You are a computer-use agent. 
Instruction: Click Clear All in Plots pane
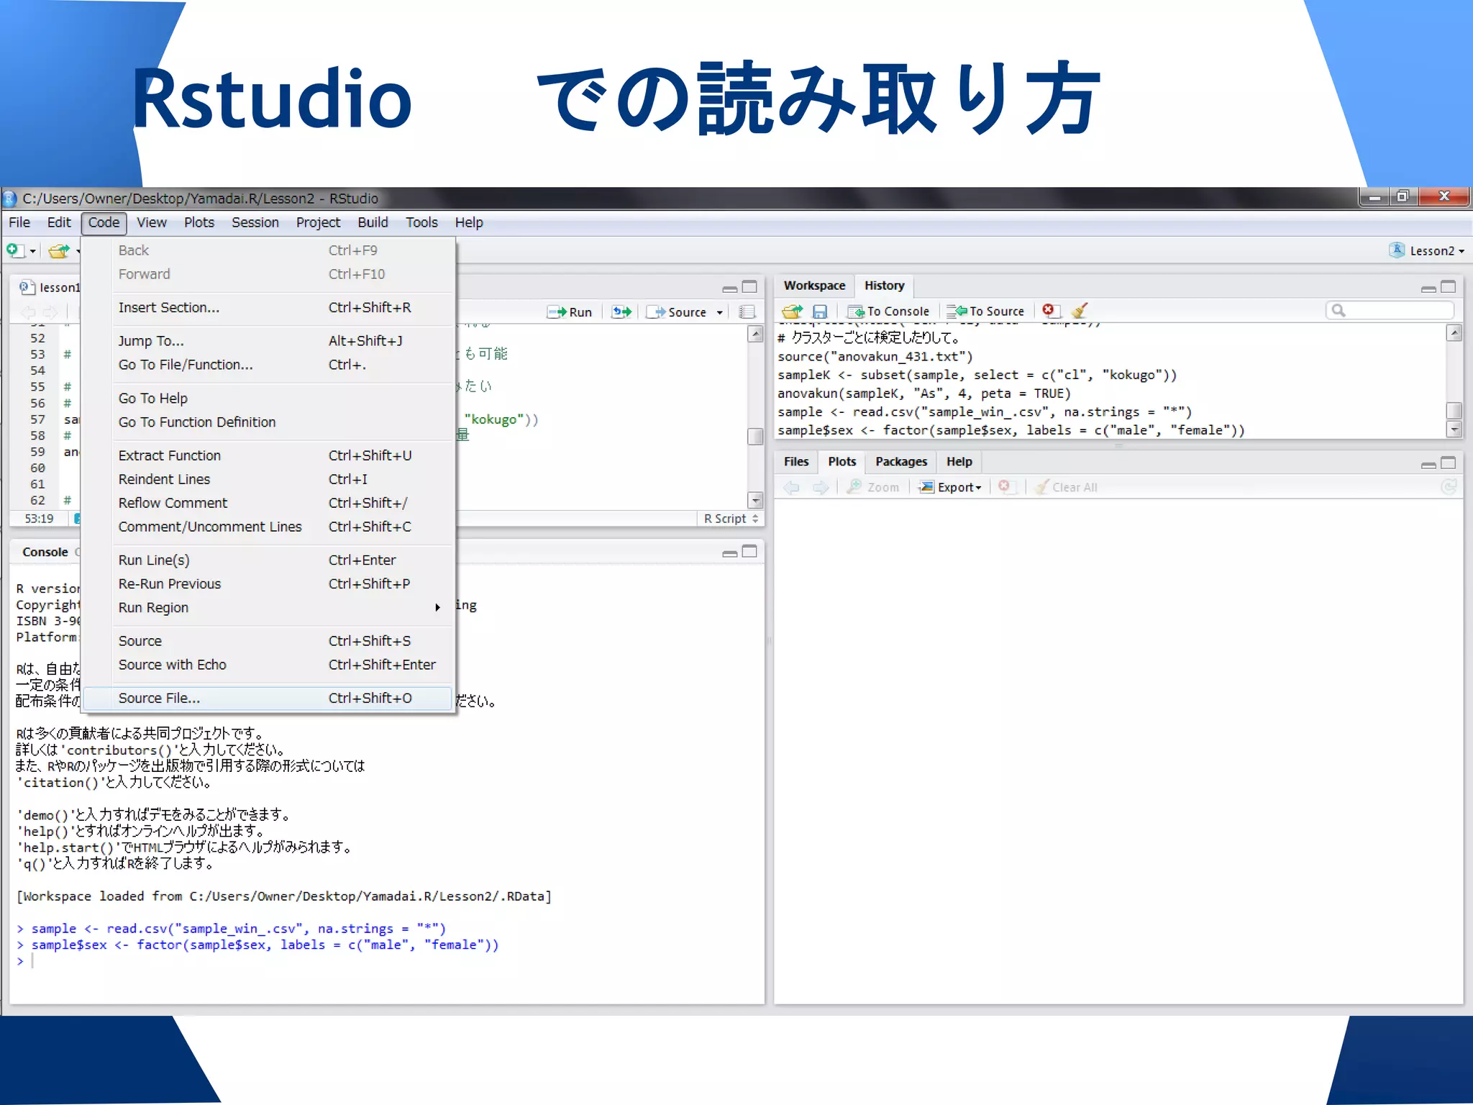(1066, 487)
